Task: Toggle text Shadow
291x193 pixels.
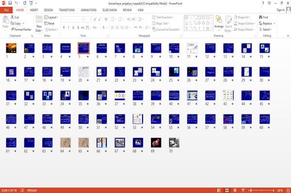Action: (78, 28)
